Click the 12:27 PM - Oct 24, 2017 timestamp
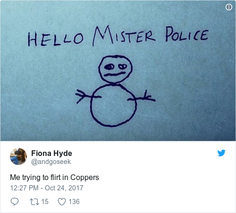Viewport: 236px width, 213px height. pos(47,188)
